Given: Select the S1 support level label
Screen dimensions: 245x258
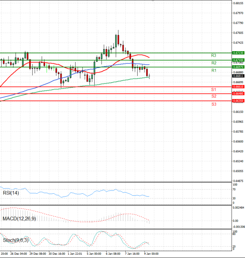Looking at the screenshot, I should pos(214,89).
